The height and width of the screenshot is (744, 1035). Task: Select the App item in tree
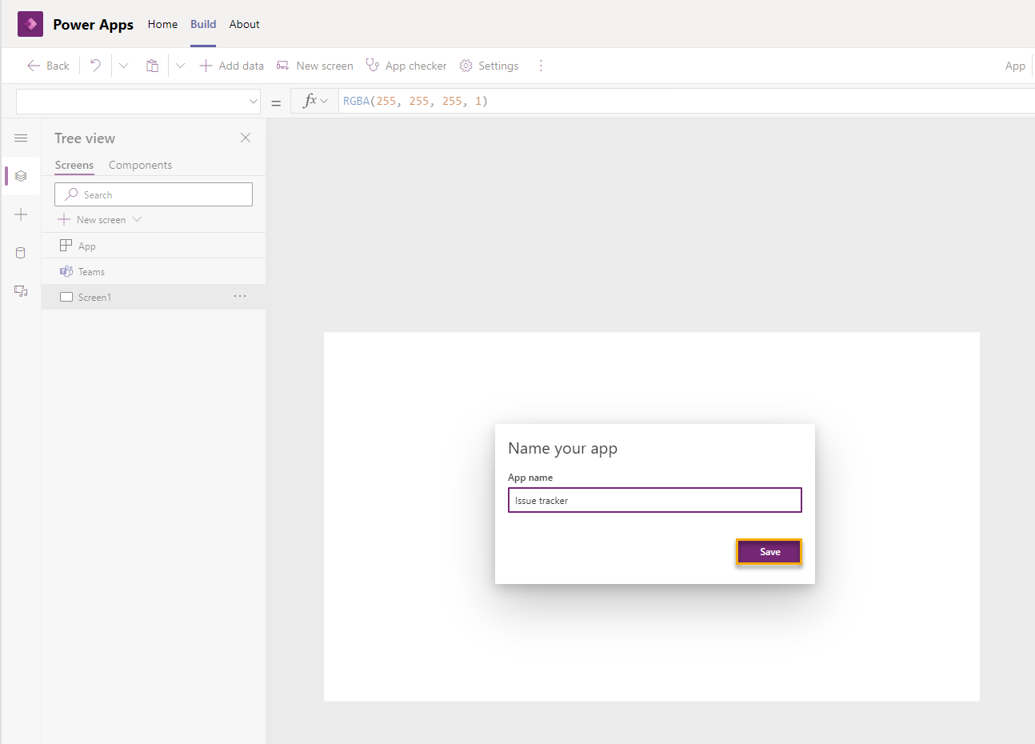(x=154, y=246)
